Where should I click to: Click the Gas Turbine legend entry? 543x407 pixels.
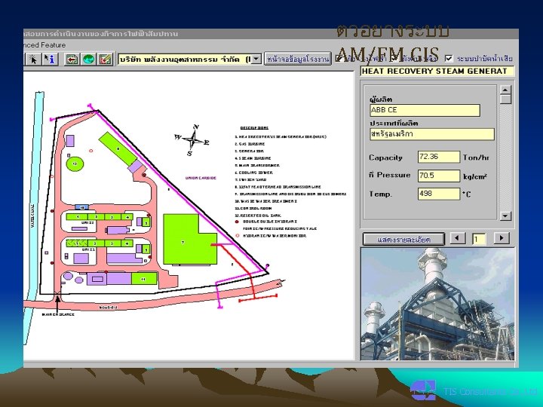[250, 144]
